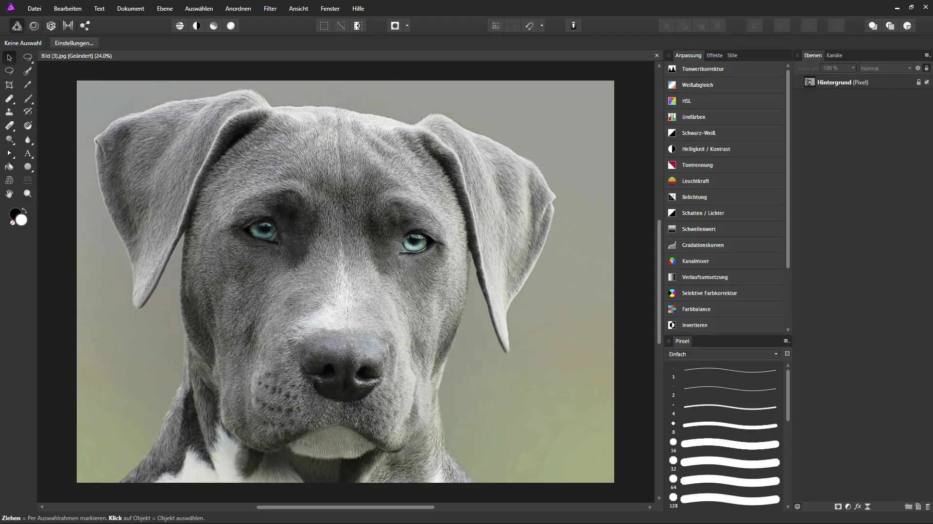Add an HSL adjustment
This screenshot has width=933, height=524.
[725, 101]
